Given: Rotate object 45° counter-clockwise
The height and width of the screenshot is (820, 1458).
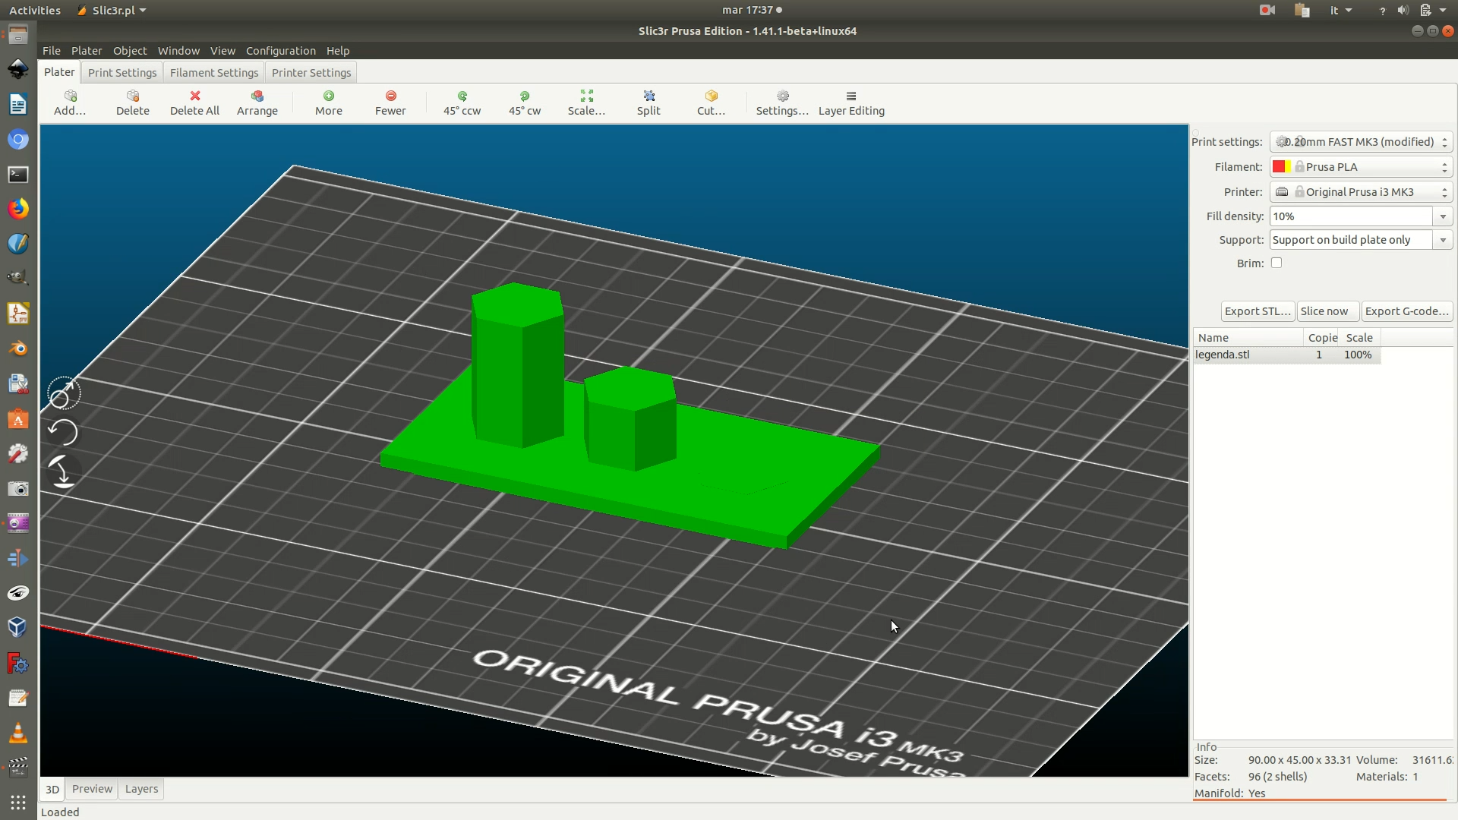Looking at the screenshot, I should 462,102.
